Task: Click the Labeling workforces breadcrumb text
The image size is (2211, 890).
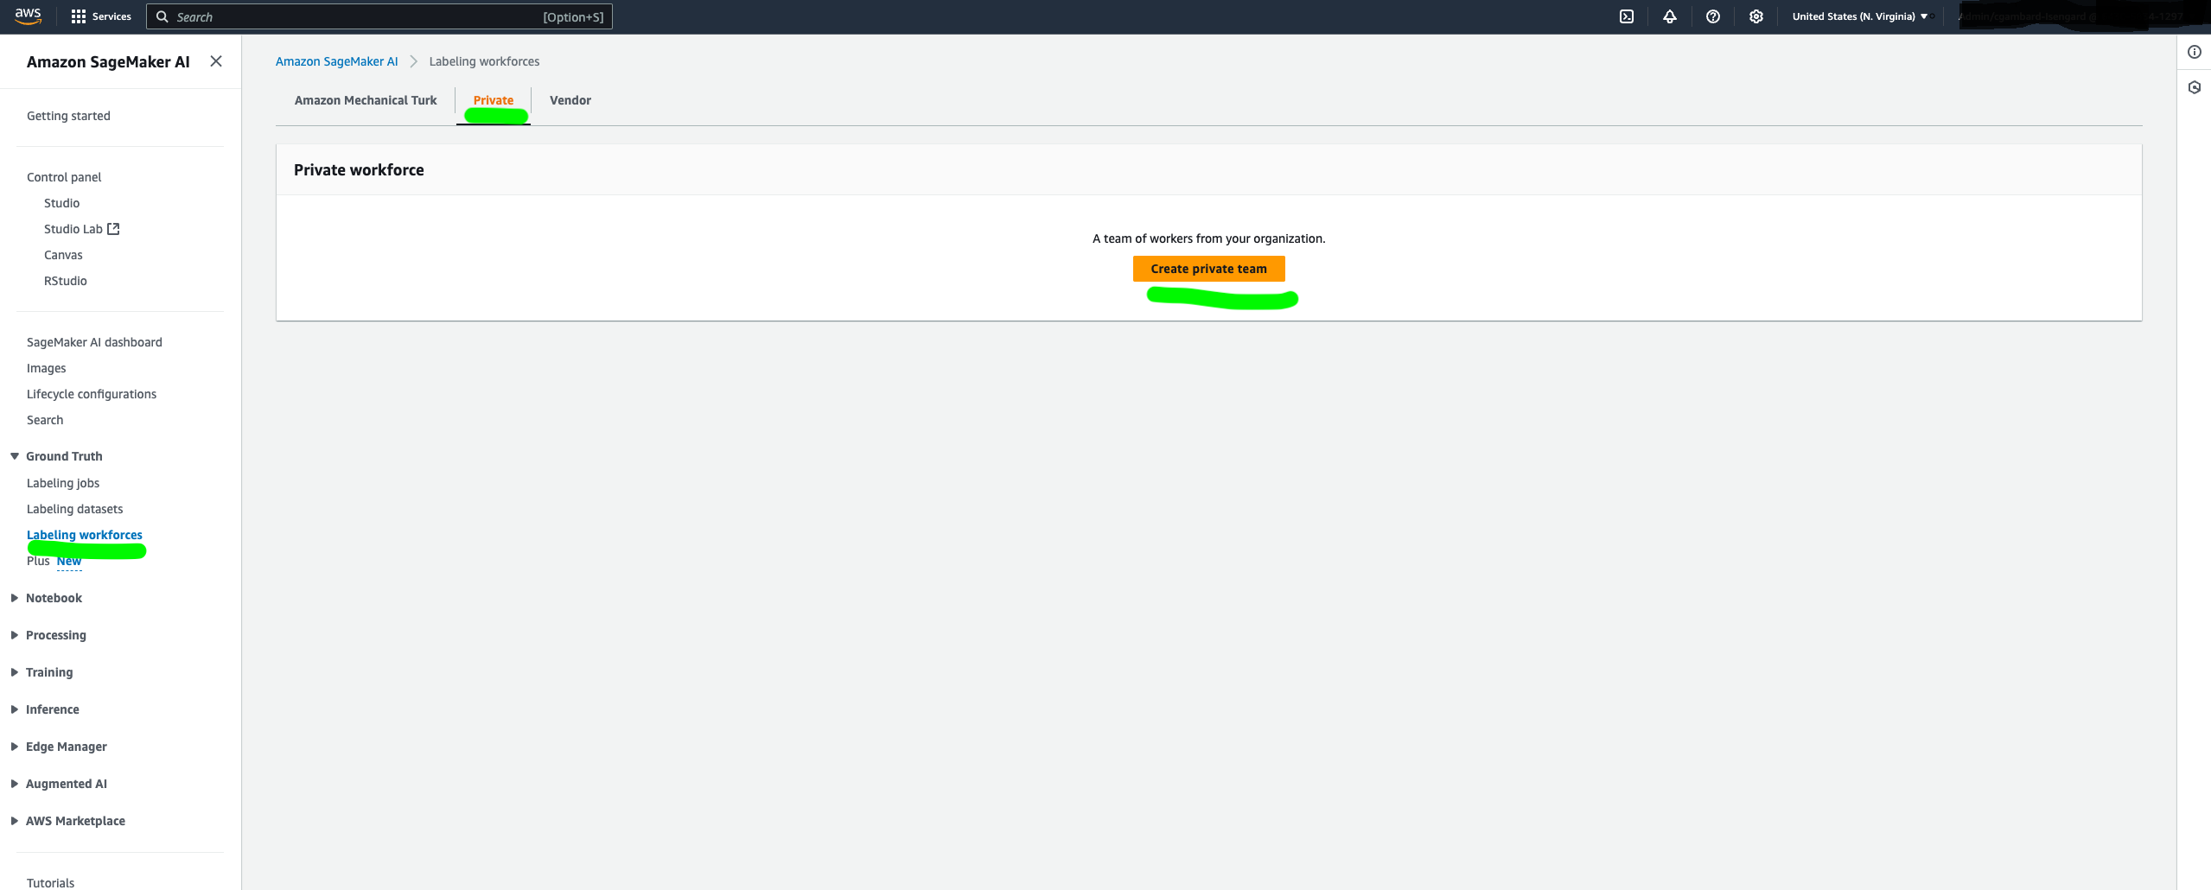Action: (x=484, y=61)
